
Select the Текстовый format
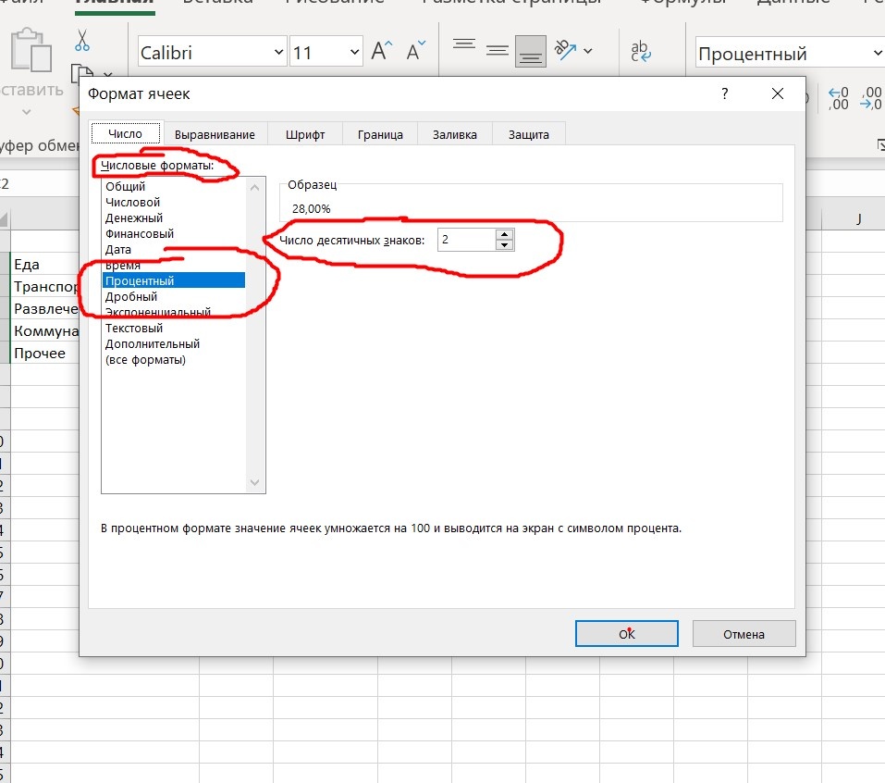[x=174, y=329]
